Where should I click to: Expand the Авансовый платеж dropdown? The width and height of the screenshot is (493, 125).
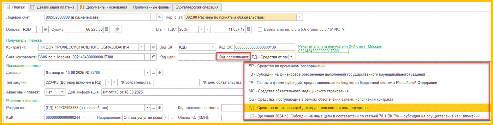click(x=62, y=92)
